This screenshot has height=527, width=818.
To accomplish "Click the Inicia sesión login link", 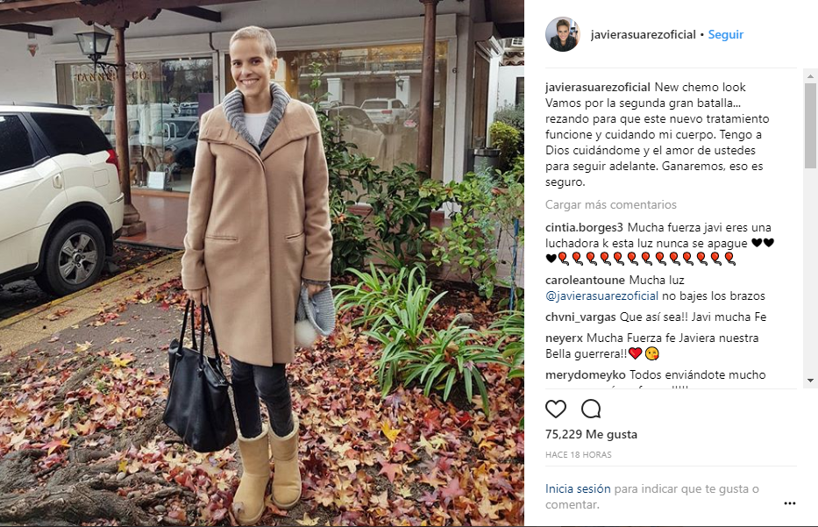I will tap(578, 489).
